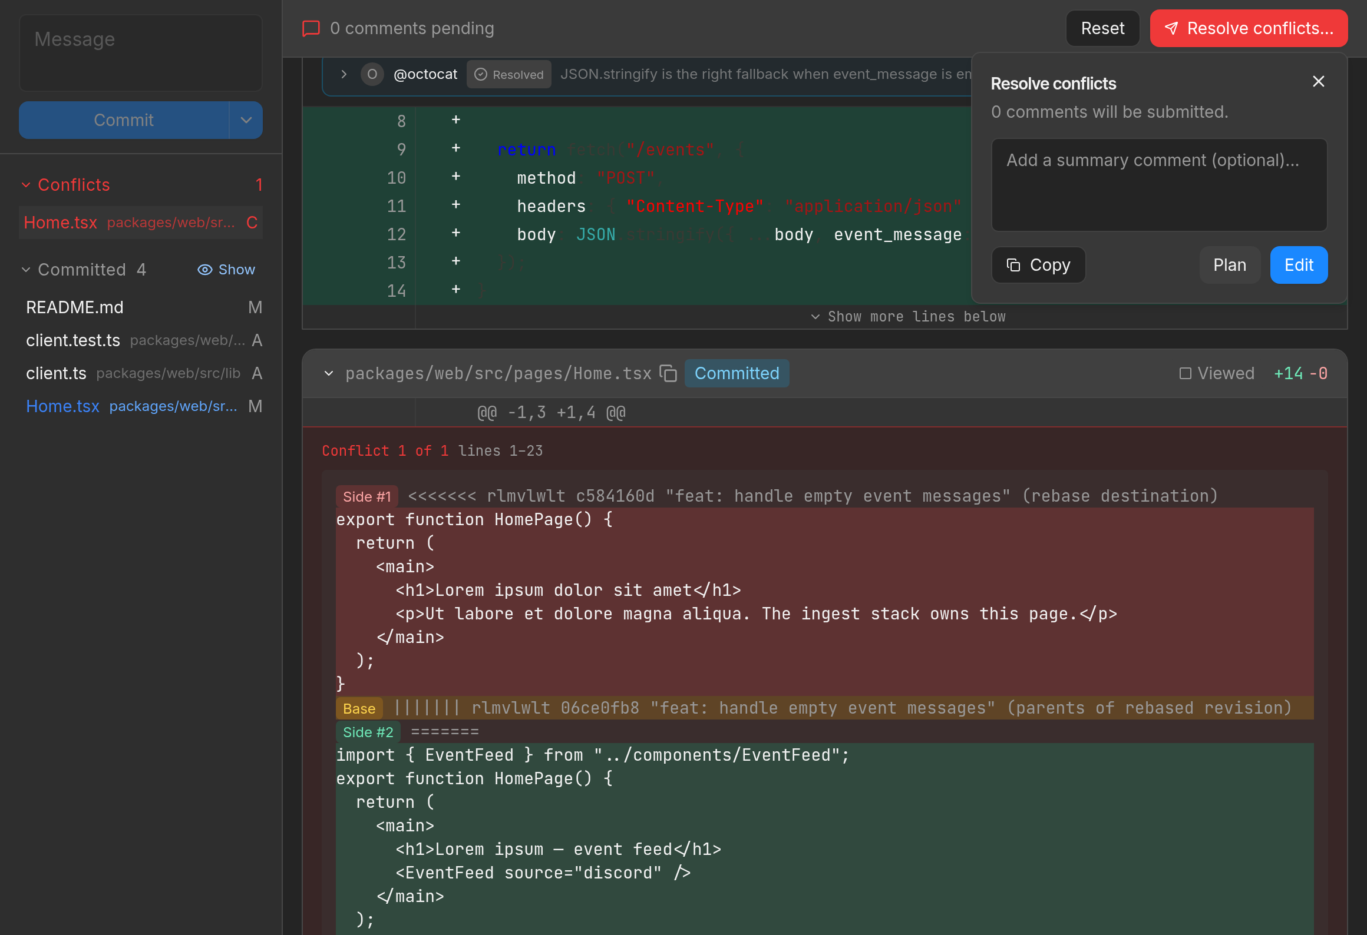Screen dimensions: 1367x935
Task: Select README.md in Committed list
Action: click(x=141, y=307)
